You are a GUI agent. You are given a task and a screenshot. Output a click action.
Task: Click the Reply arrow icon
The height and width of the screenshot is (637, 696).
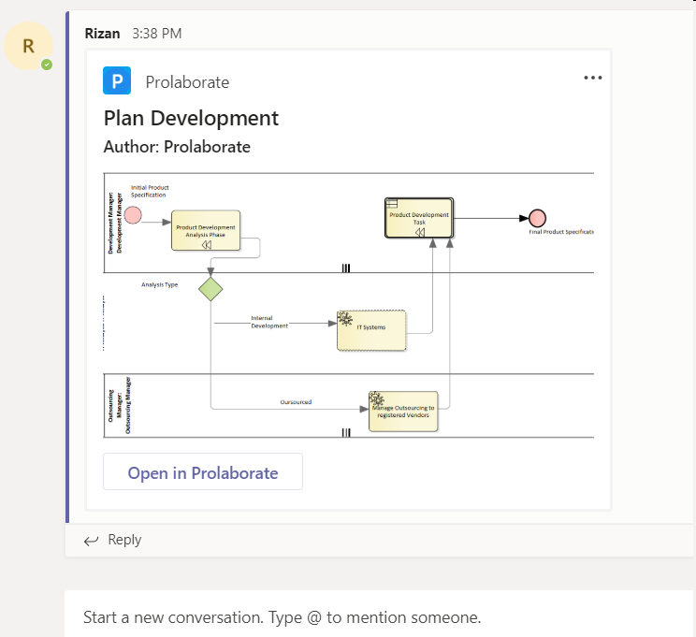coord(91,540)
